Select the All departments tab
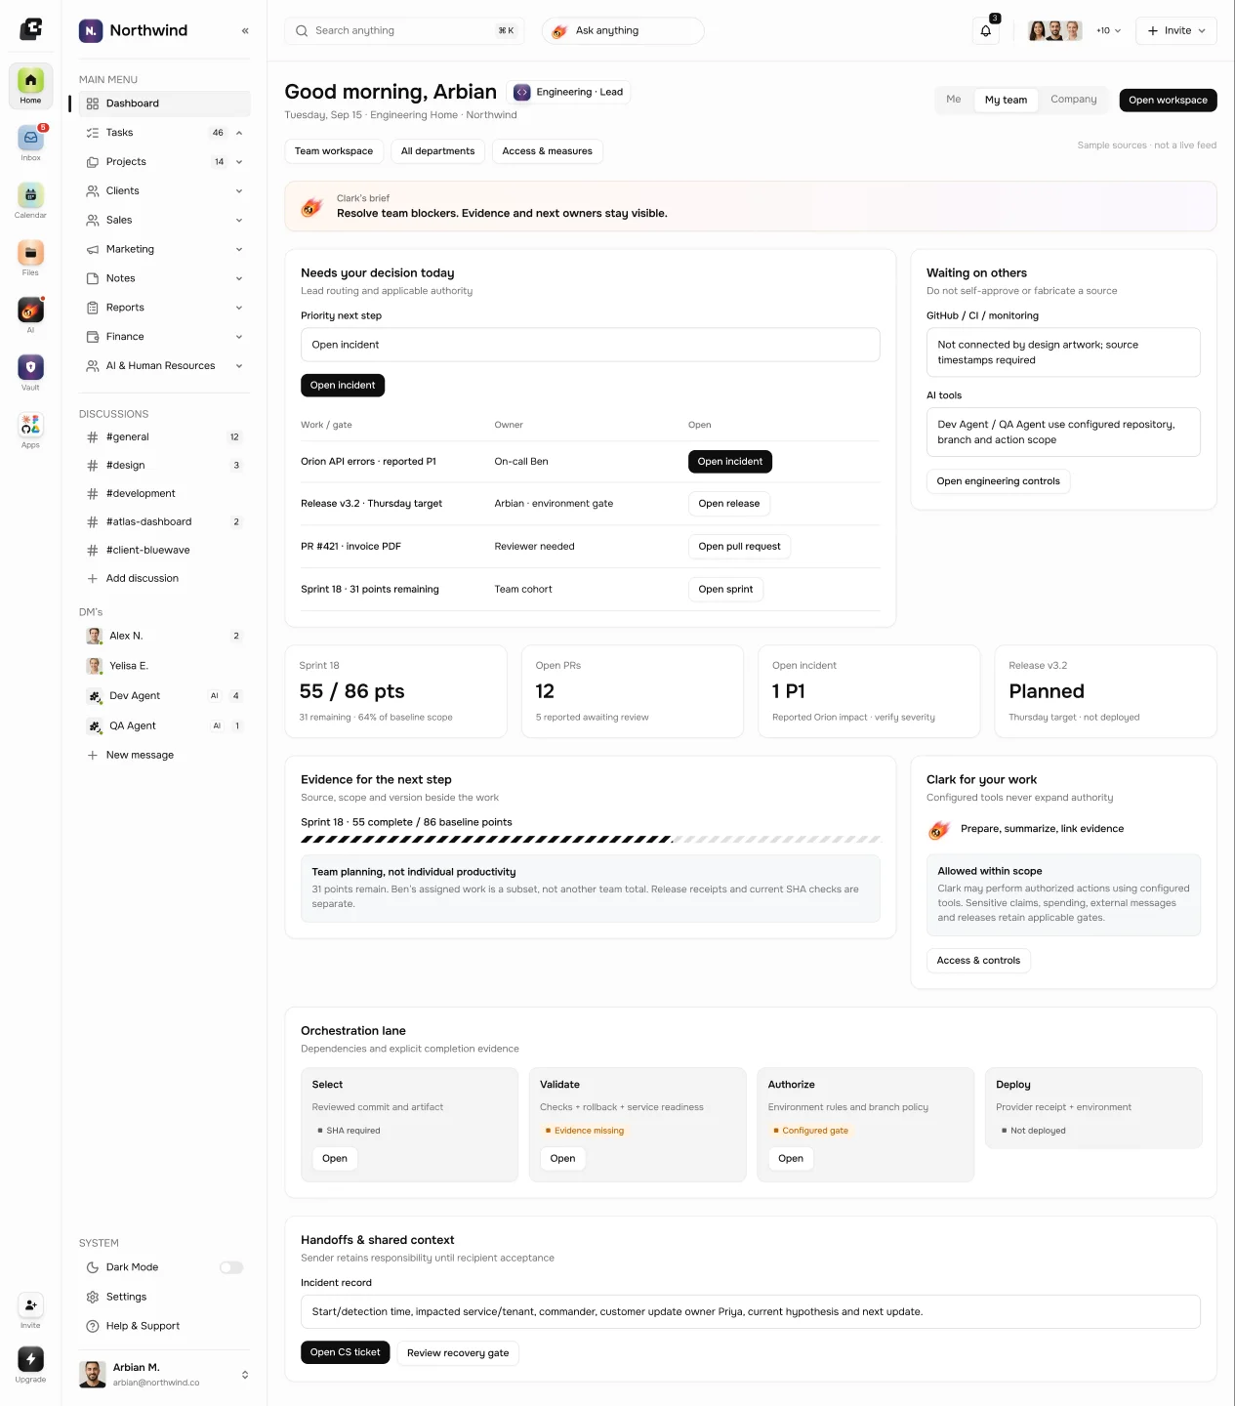This screenshot has width=1235, height=1406. (x=437, y=151)
